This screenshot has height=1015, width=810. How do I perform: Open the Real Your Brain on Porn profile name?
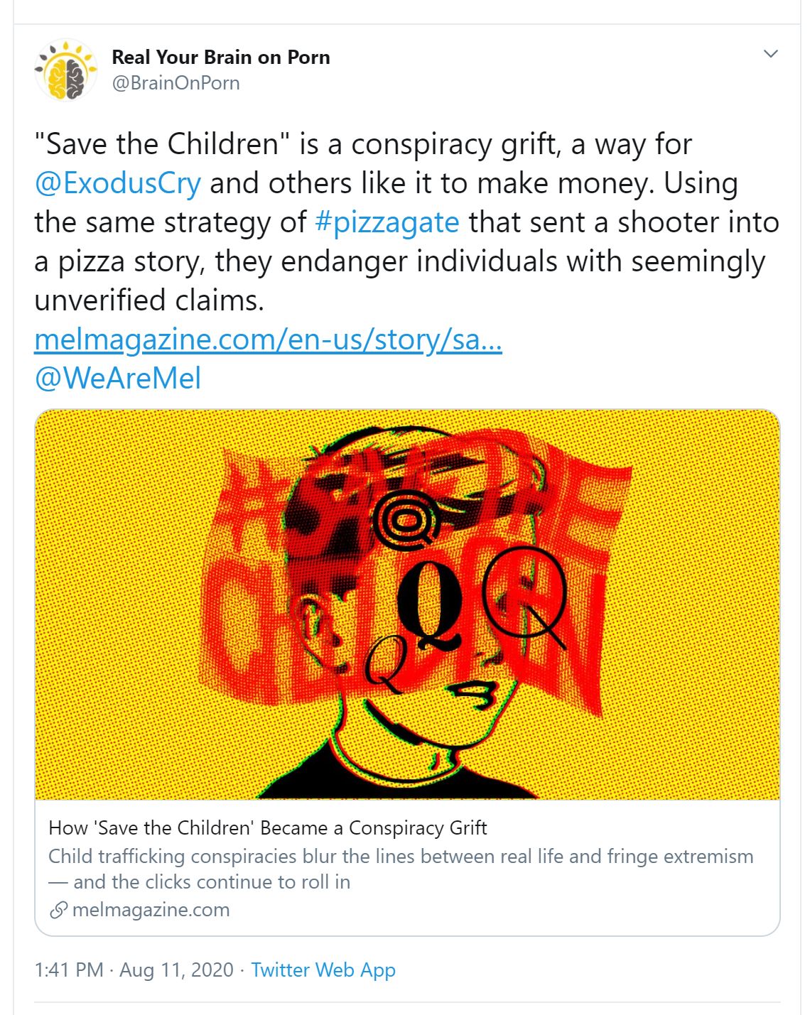pyautogui.click(x=220, y=57)
